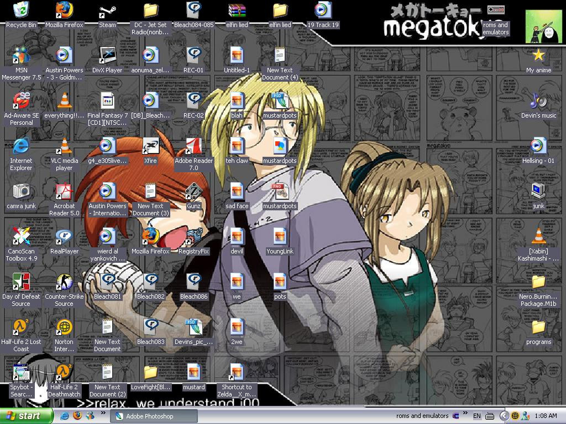Click the Counter-Strike Source icon
Viewport: 566px width, 424px height.
coord(64,282)
